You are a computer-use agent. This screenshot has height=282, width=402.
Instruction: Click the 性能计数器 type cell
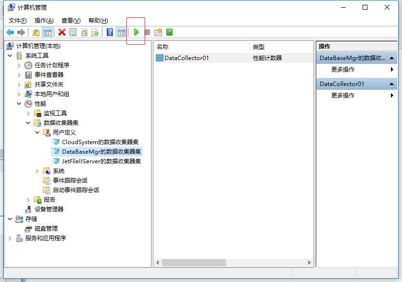(x=267, y=58)
